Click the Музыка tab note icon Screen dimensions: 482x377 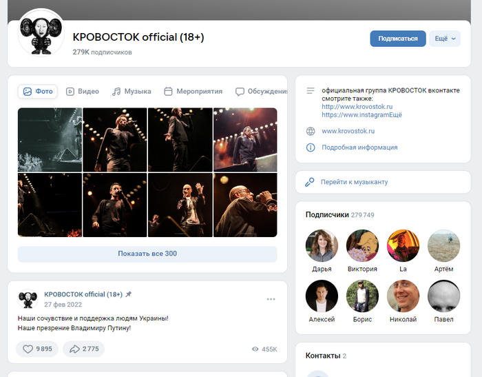click(x=116, y=92)
